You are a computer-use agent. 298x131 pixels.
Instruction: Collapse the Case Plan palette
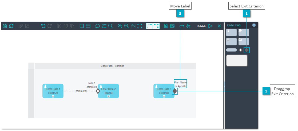(254, 25)
